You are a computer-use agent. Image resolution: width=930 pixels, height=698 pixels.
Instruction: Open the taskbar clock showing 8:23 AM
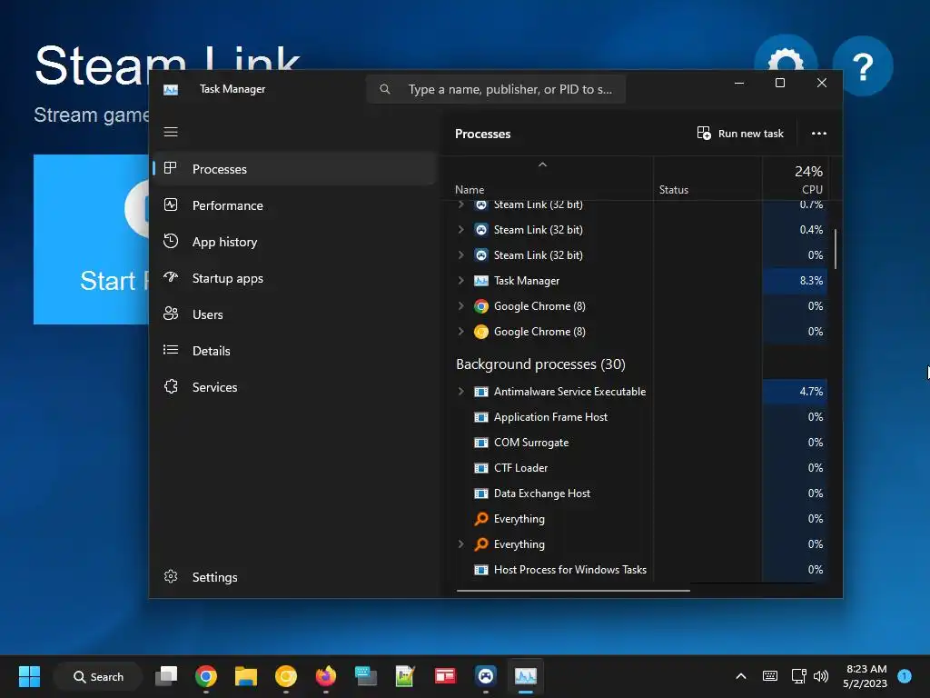coord(866,676)
